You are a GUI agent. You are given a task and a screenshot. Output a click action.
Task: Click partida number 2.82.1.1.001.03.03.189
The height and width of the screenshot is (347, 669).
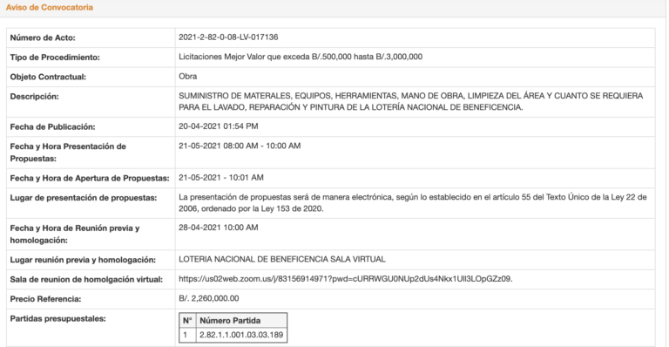tap(241, 335)
